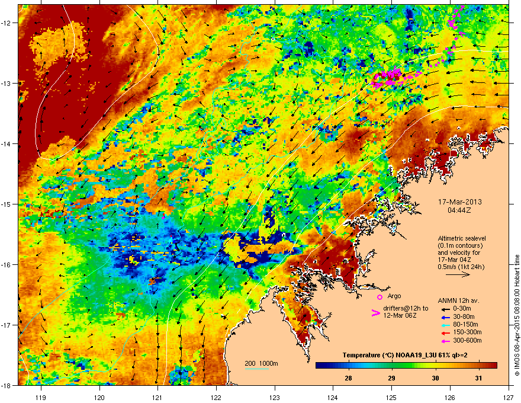Click the temperature color bar at 30

pos(435,366)
